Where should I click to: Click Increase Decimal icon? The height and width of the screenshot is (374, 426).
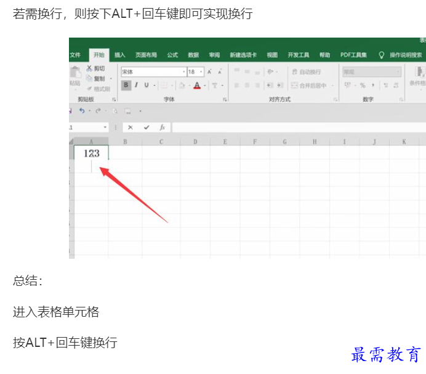click(386, 86)
